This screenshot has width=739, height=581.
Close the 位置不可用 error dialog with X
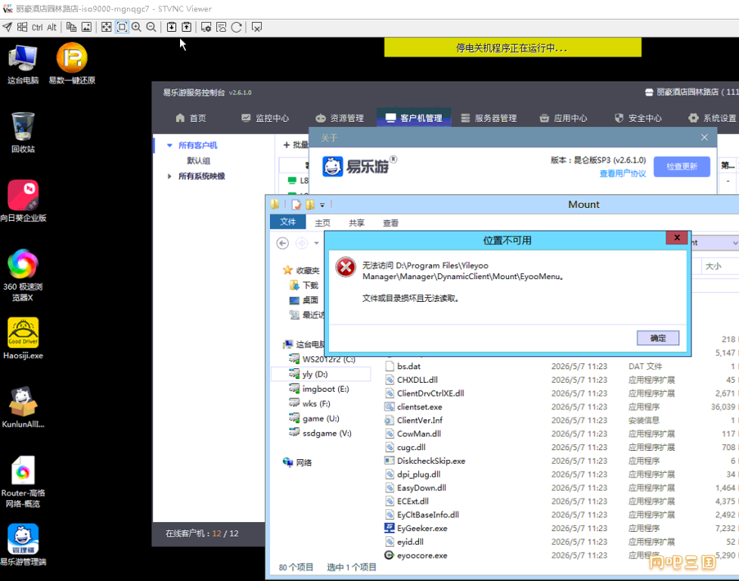click(677, 238)
